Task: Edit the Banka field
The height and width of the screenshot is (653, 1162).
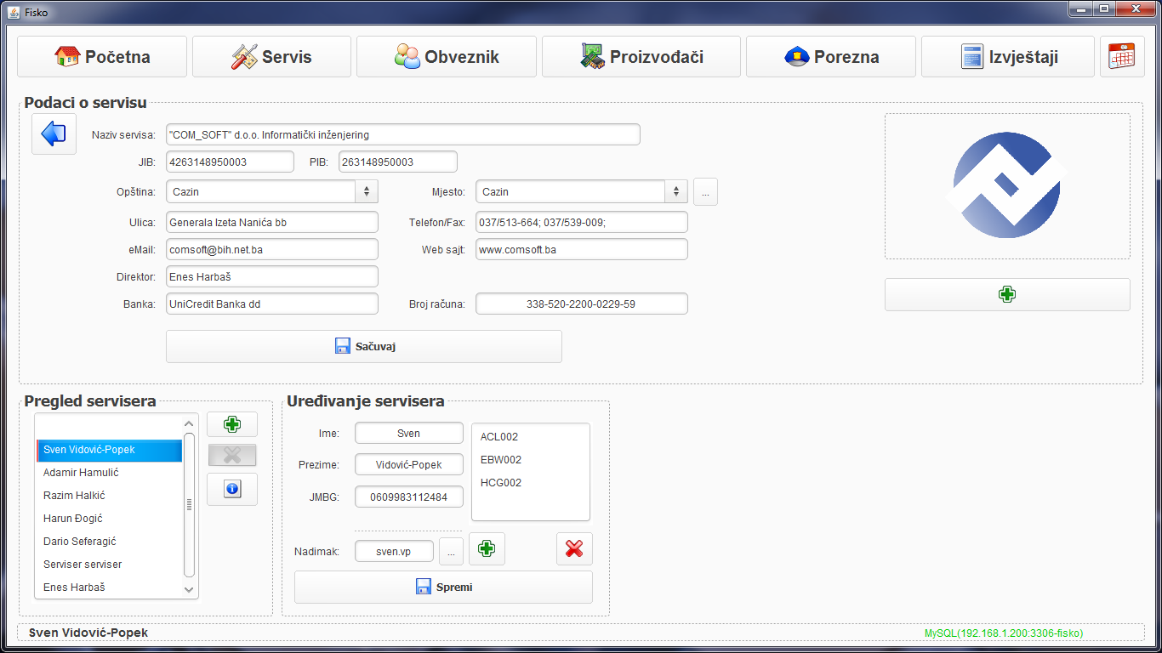Action: pos(272,304)
